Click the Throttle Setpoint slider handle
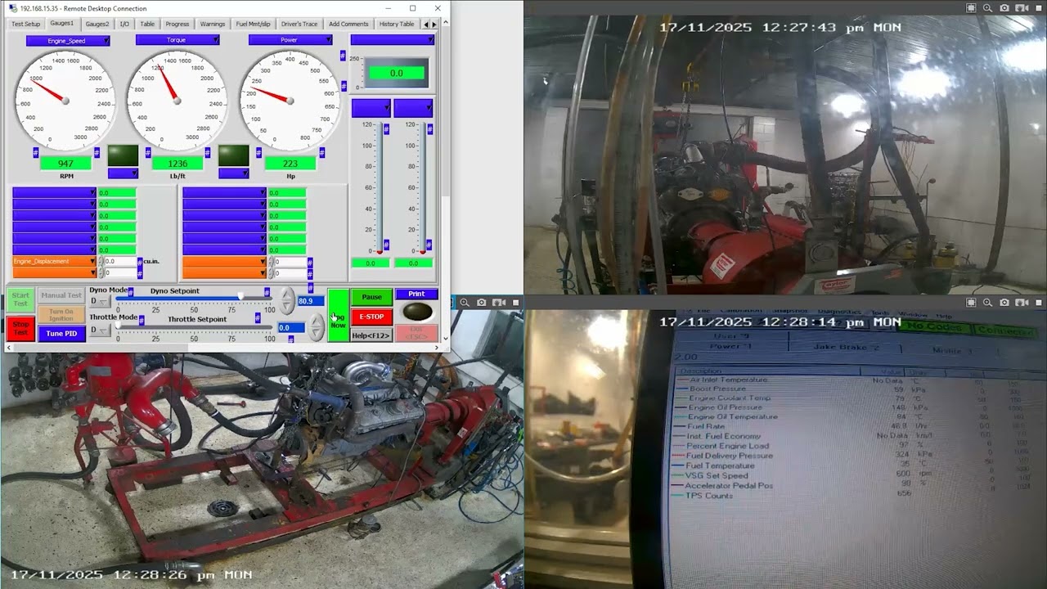Viewport: 1047px width, 589px height. coord(119,326)
